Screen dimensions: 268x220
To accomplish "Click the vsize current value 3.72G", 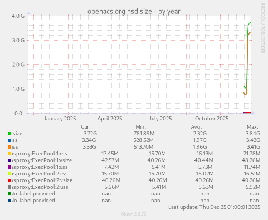I will (90, 134).
